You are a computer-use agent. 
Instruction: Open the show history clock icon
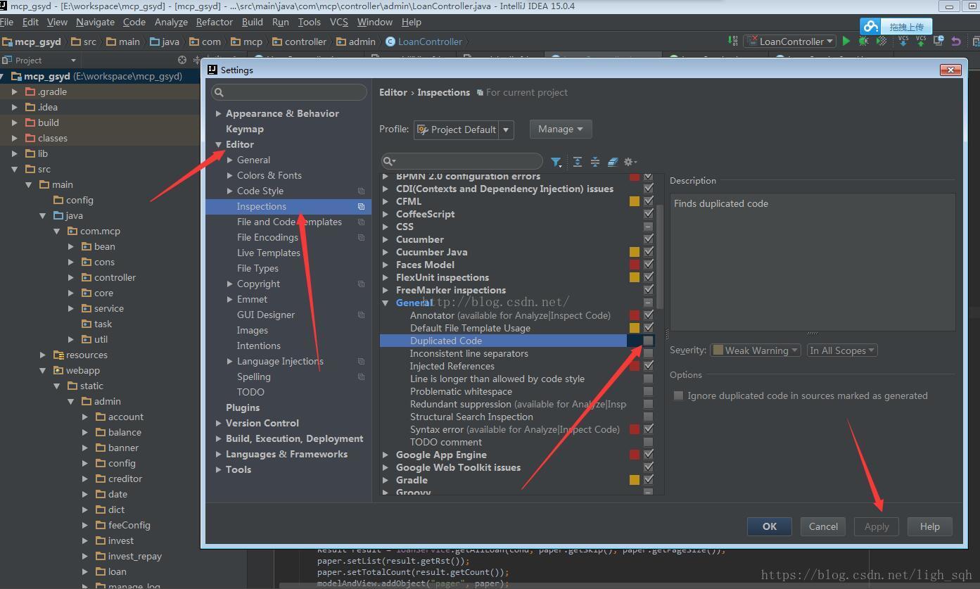point(938,41)
